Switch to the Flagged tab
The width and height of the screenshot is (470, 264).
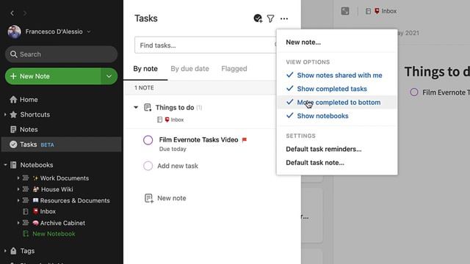234,68
